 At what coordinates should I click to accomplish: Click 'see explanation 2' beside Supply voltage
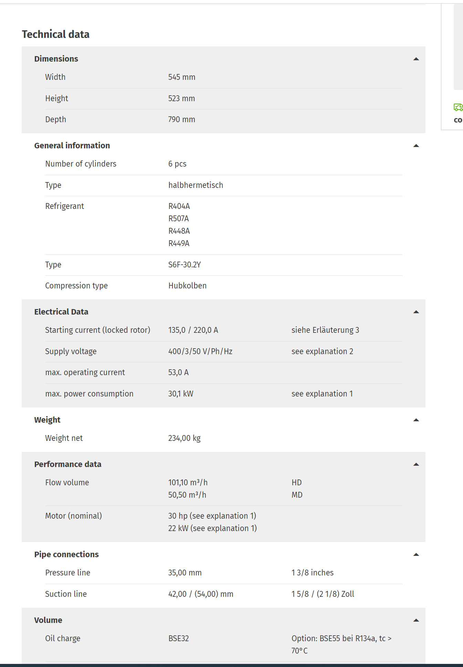click(x=322, y=351)
